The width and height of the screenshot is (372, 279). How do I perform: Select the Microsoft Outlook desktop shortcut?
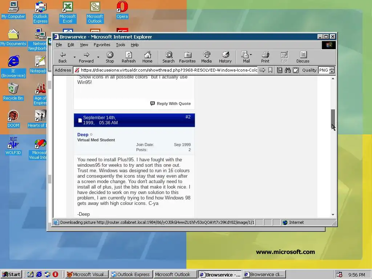(x=95, y=12)
